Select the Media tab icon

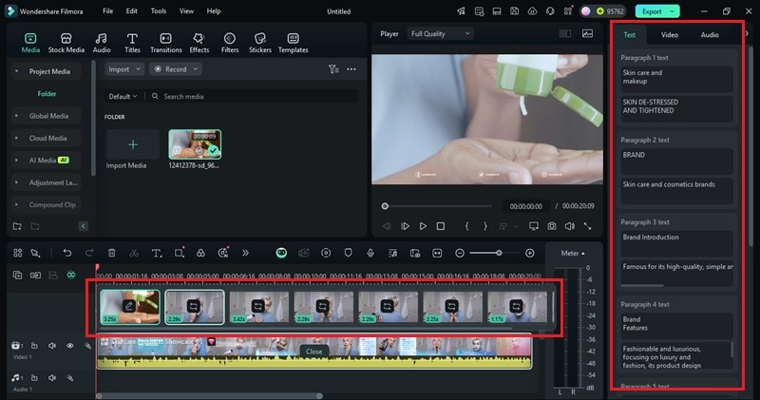tap(30, 38)
